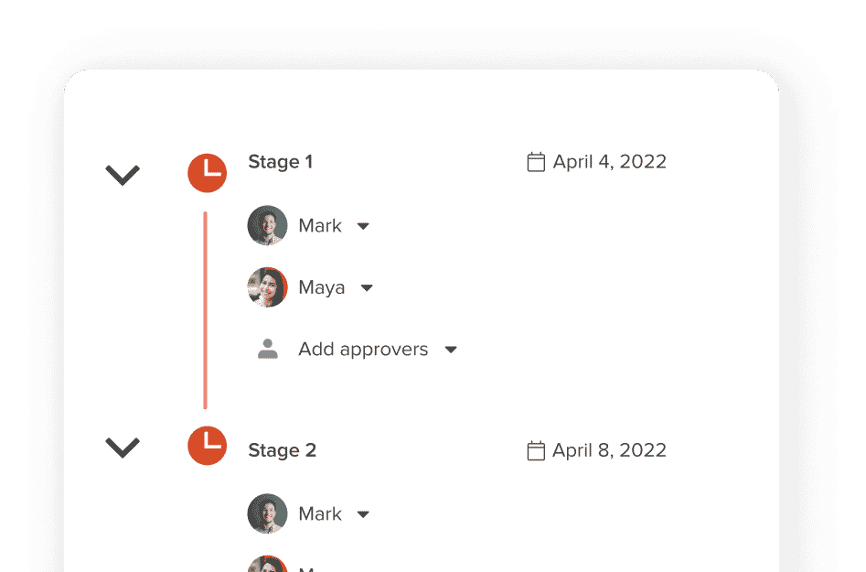Click the Stage 2 clock status icon
The height and width of the screenshot is (572, 866).
(x=207, y=446)
